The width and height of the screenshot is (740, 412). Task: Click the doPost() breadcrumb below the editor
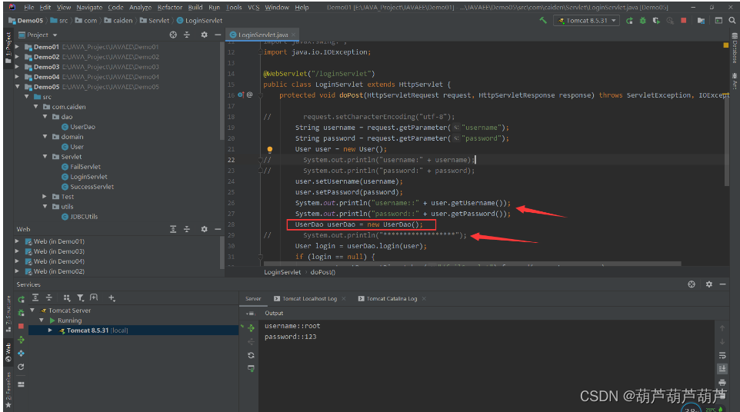[323, 272]
